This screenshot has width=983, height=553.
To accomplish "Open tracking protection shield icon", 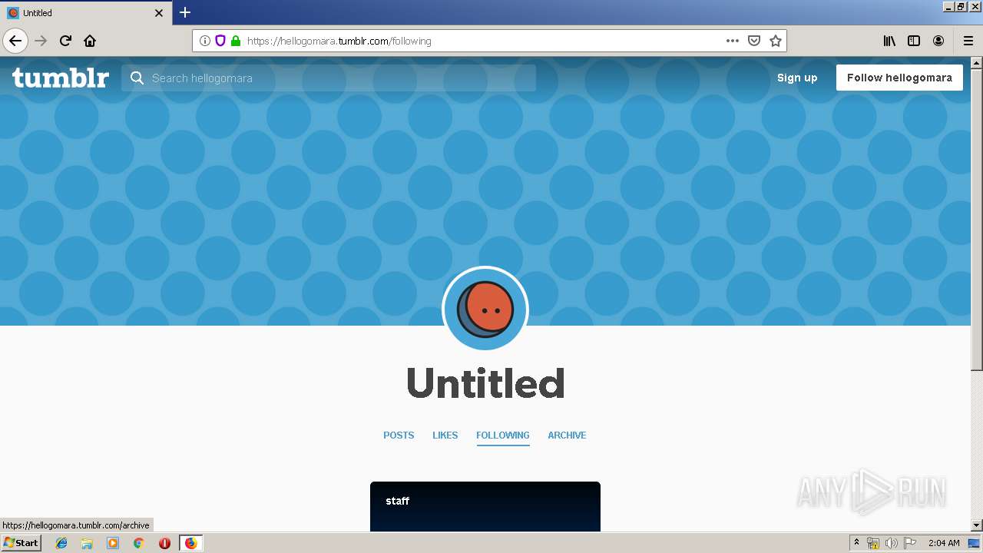I will (220, 41).
